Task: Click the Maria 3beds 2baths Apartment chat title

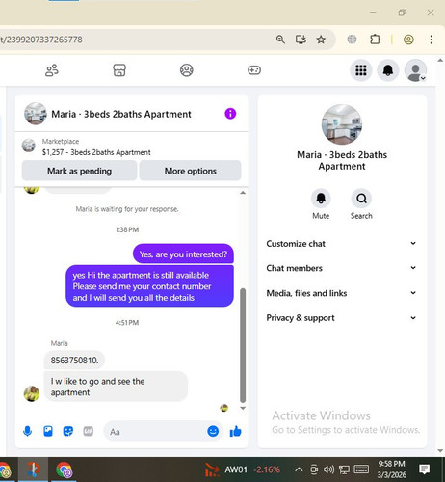Action: (x=121, y=114)
